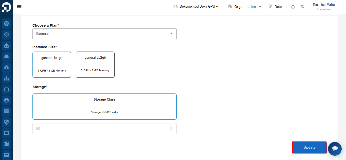Expand the Organization menu
The height and width of the screenshot is (160, 346).
(x=244, y=7)
